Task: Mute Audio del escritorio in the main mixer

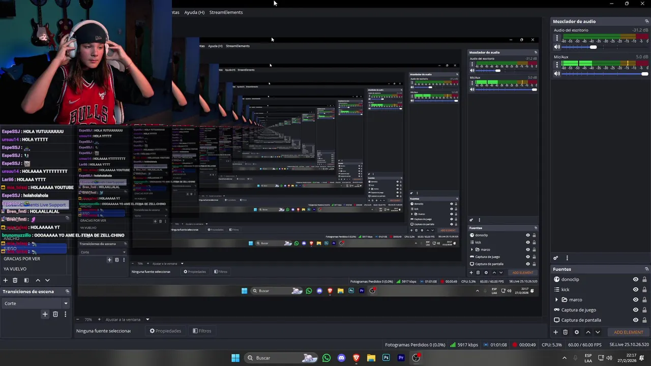Action: tap(557, 47)
